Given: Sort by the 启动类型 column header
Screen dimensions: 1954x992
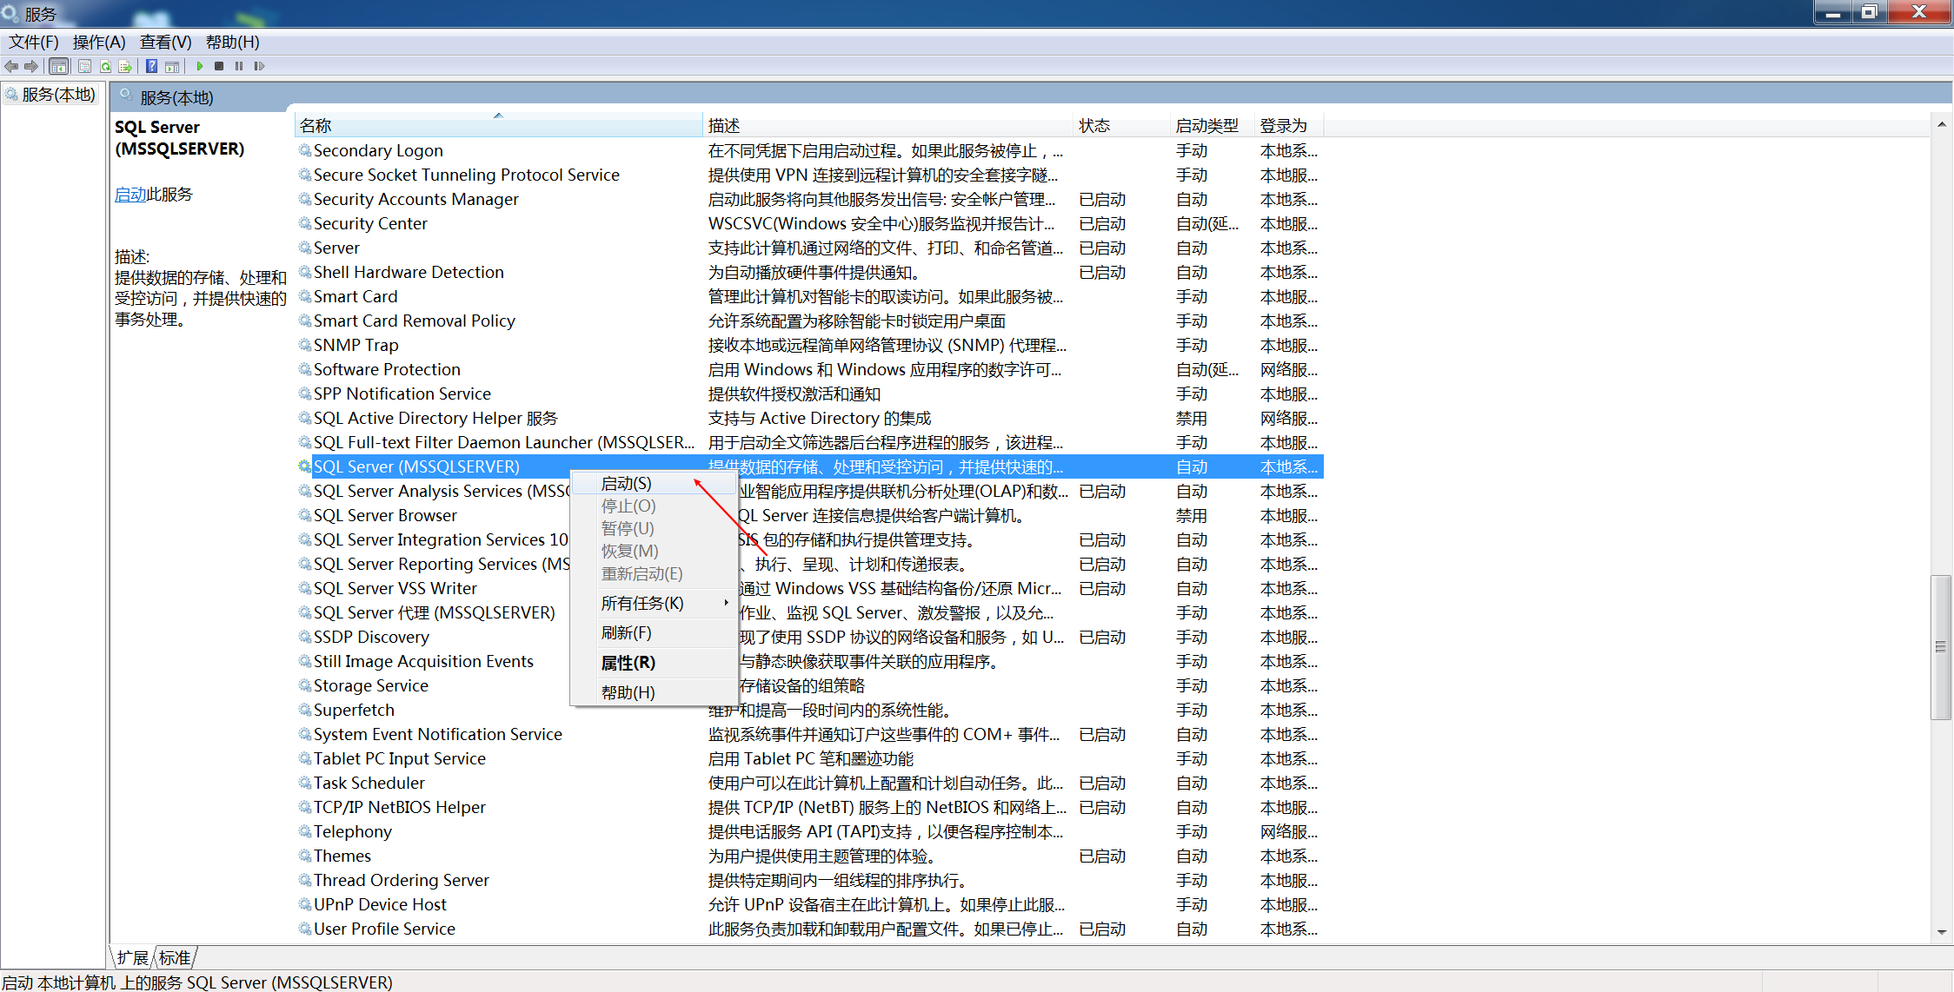Looking at the screenshot, I should tap(1206, 126).
